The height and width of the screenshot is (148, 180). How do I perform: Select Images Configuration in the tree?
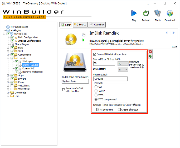pos(30,41)
